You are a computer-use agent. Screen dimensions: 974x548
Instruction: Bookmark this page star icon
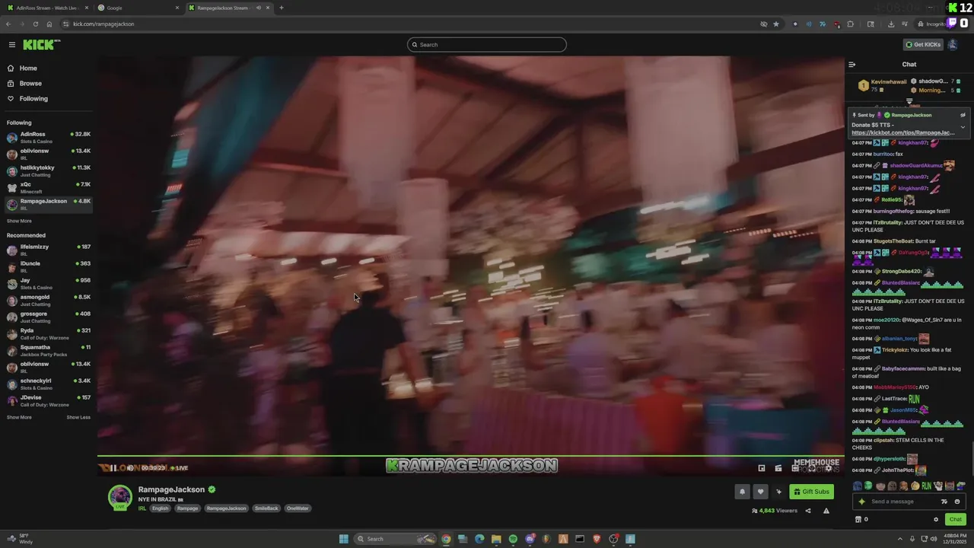coord(776,24)
